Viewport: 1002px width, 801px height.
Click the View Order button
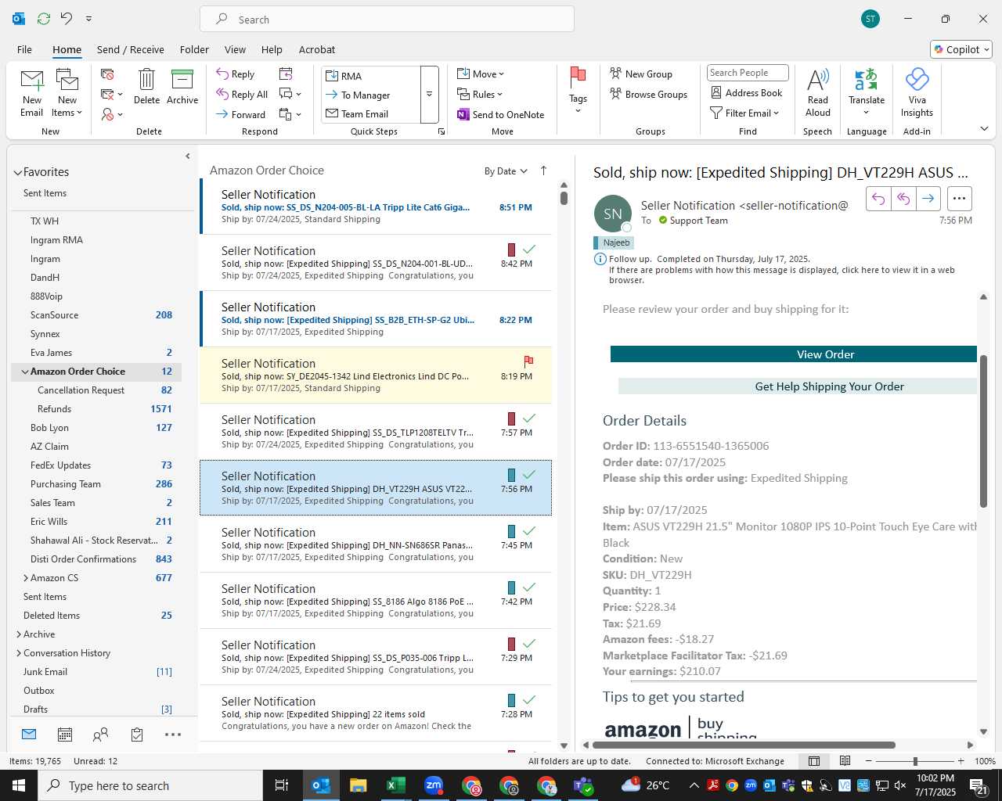[794, 354]
